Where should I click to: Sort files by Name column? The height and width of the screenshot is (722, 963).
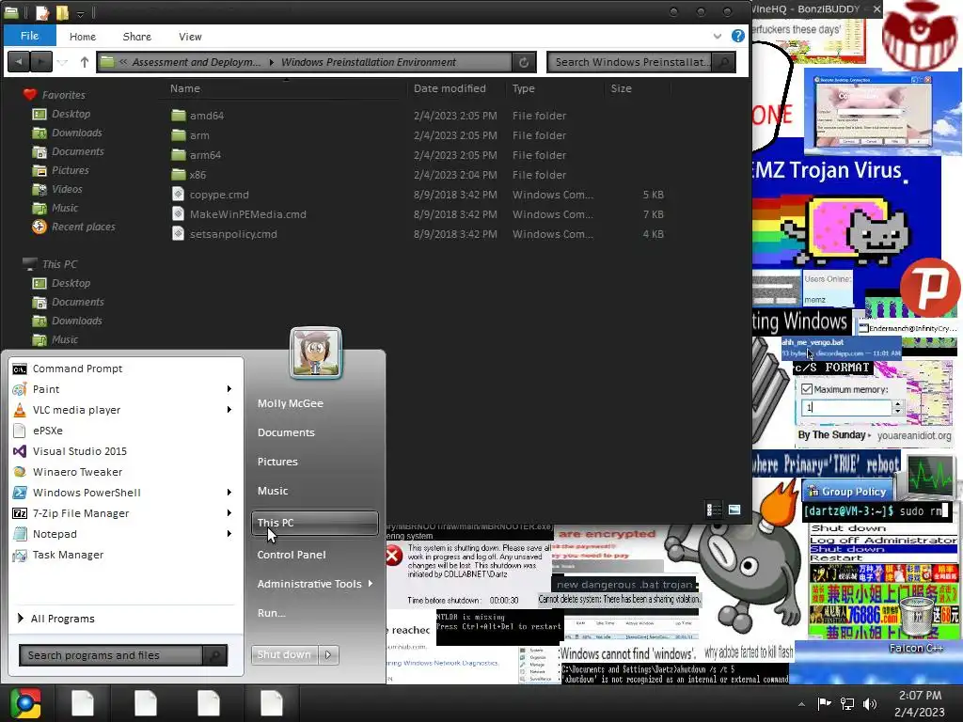(185, 88)
